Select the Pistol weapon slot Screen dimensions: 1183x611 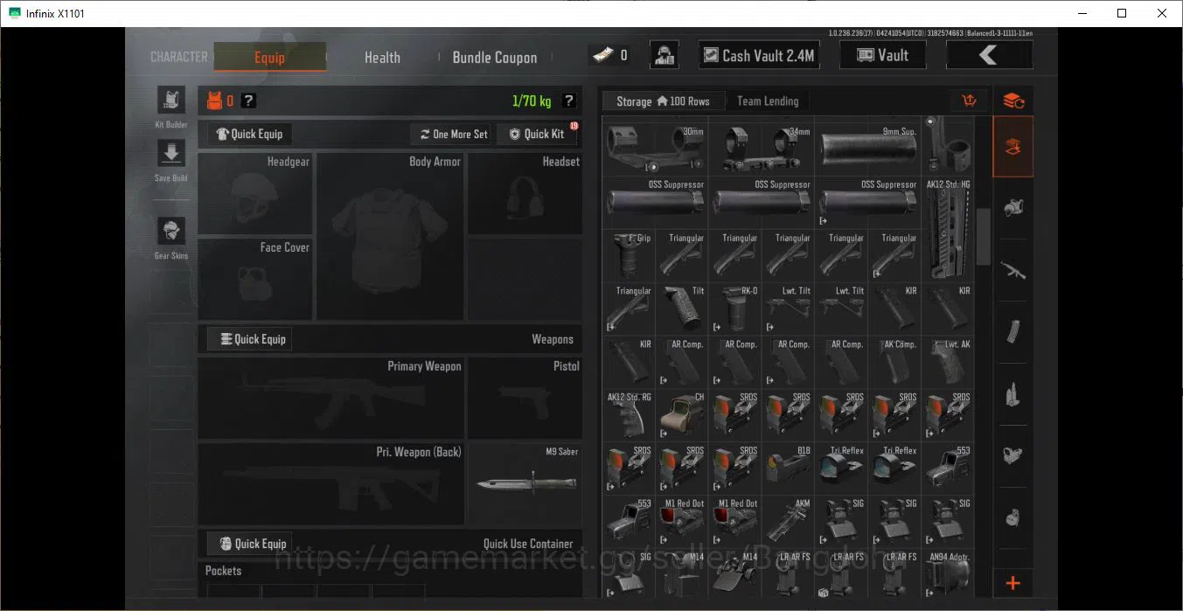[525, 398]
